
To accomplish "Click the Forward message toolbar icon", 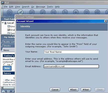I will click(53, 12).
